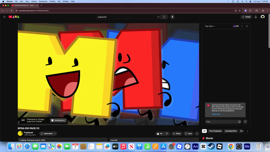Launch Adobe Media Encoder from dock
The height and width of the screenshot is (152, 270).
pyautogui.click(x=247, y=147)
